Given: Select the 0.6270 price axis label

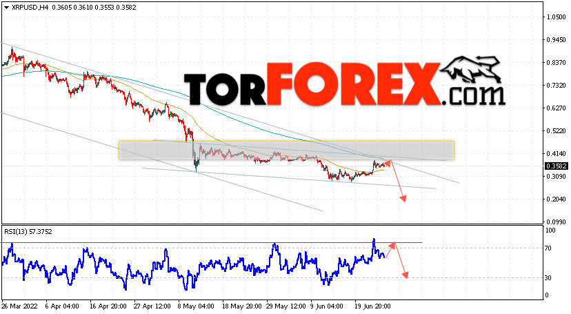Looking at the screenshot, I should point(556,108).
